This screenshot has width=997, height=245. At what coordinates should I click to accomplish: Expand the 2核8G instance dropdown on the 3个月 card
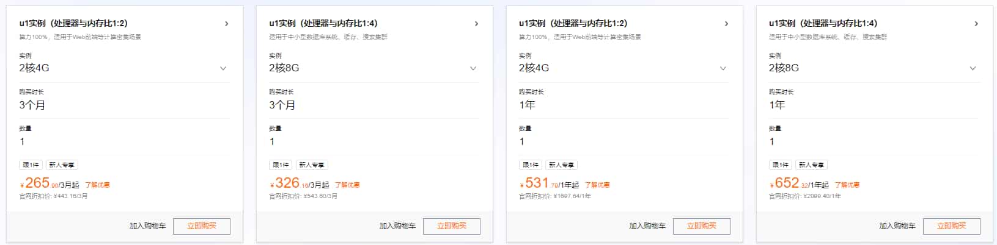pos(473,68)
